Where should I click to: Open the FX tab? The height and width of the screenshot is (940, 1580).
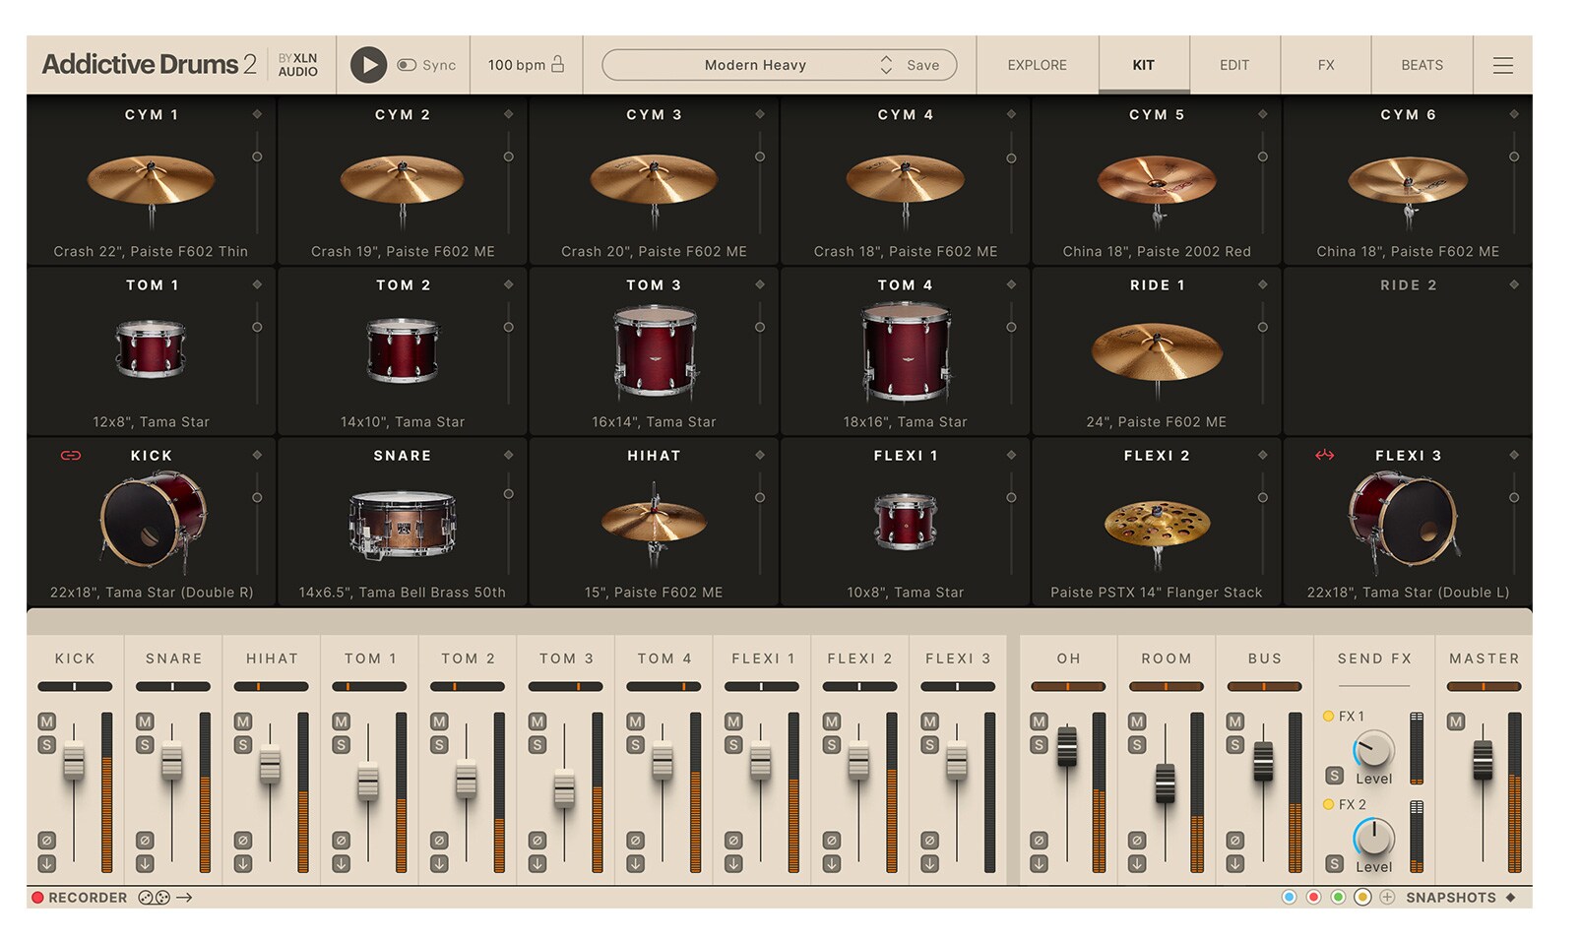(x=1326, y=65)
